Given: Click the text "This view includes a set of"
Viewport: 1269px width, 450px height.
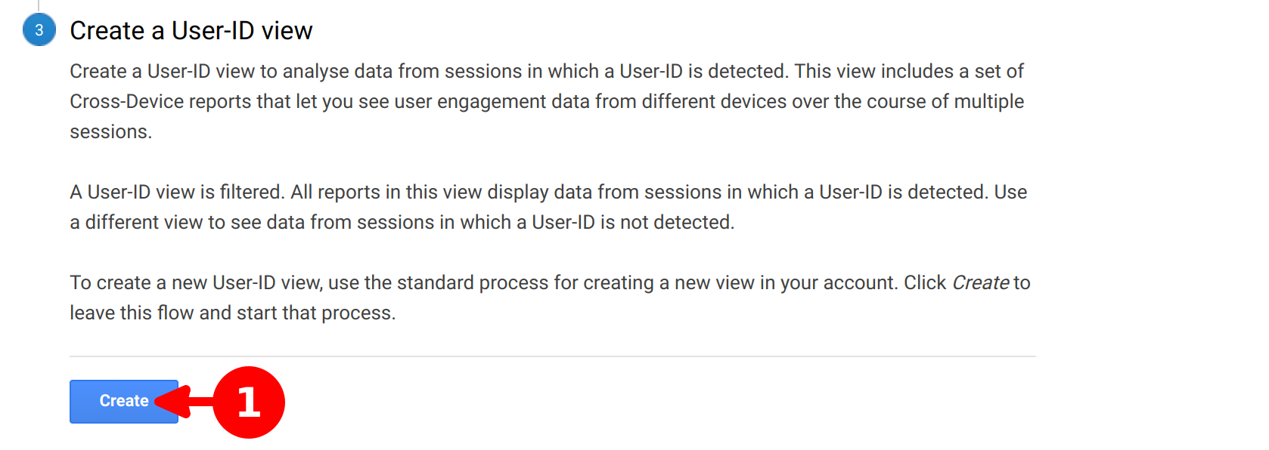Looking at the screenshot, I should click(x=909, y=71).
